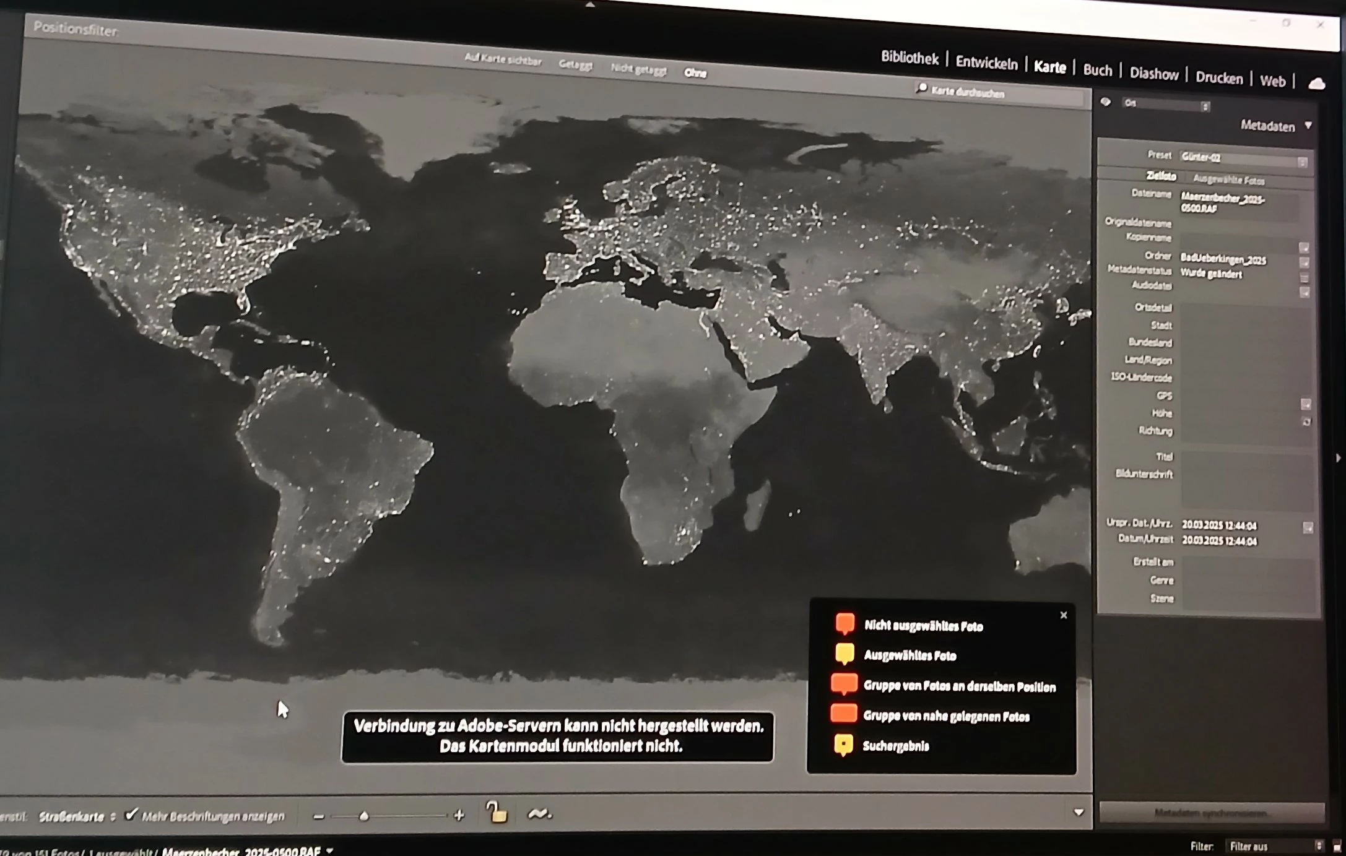The width and height of the screenshot is (1346, 856).
Task: Uncheck Mehr Beschriftungen anzeigen checkbox
Action: coord(131,814)
